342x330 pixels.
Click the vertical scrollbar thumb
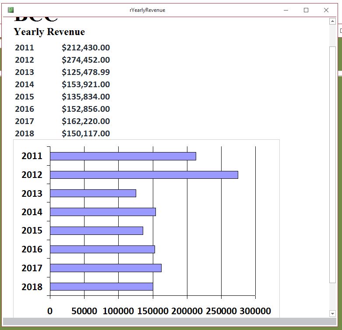coord(332,165)
